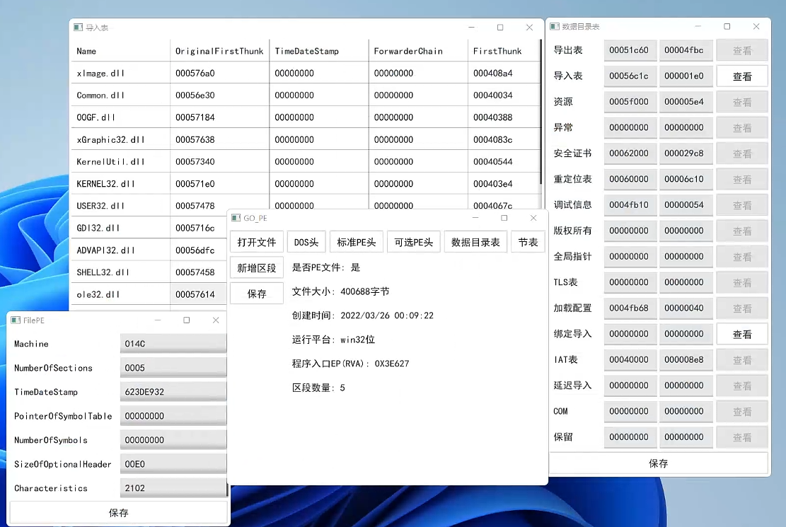
Task: Open the DOS头 view
Action: pyautogui.click(x=306, y=242)
